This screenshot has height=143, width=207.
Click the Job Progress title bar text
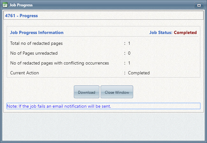(21, 5)
